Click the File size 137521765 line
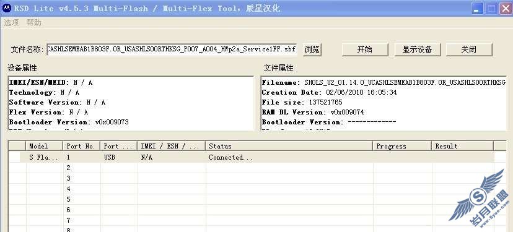This screenshot has width=513, height=232. (x=302, y=102)
